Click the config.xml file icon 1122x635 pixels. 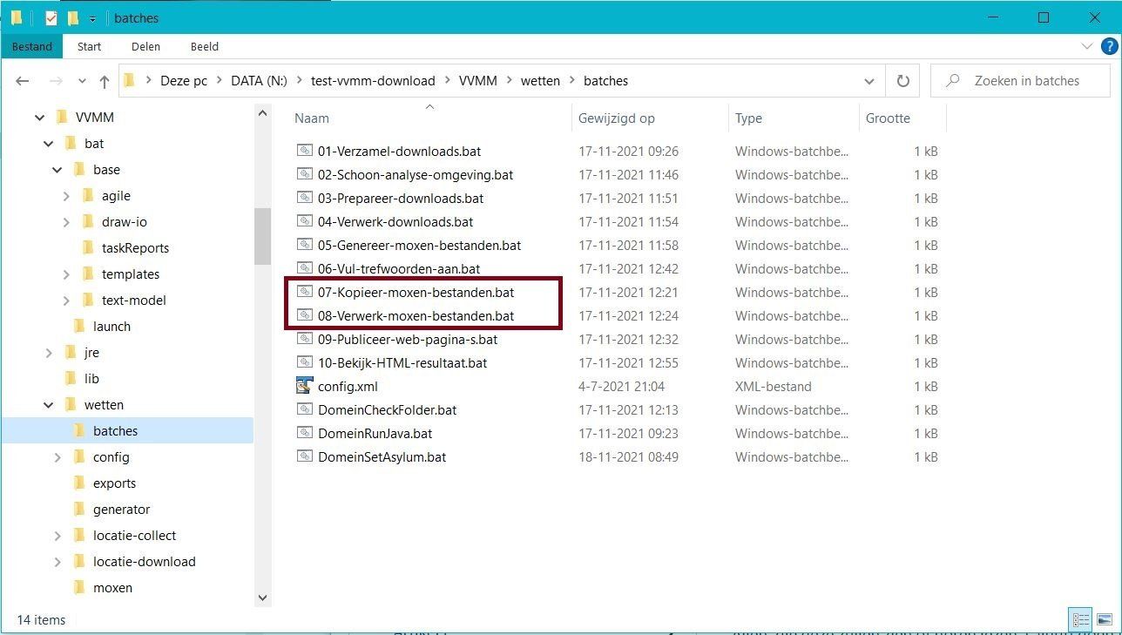[304, 386]
